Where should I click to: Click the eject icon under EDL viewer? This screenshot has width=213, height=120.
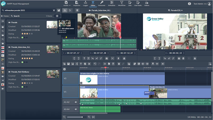click(195, 58)
